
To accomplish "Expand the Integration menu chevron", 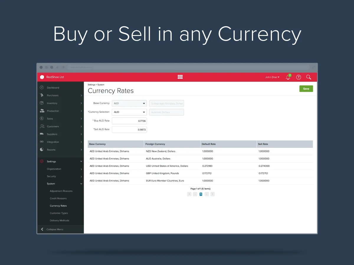I will pos(81,142).
